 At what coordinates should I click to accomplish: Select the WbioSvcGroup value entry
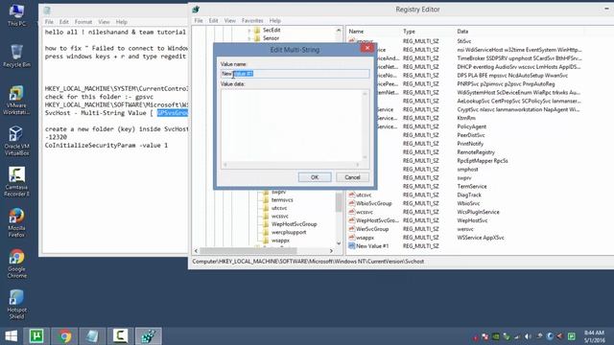[373, 203]
